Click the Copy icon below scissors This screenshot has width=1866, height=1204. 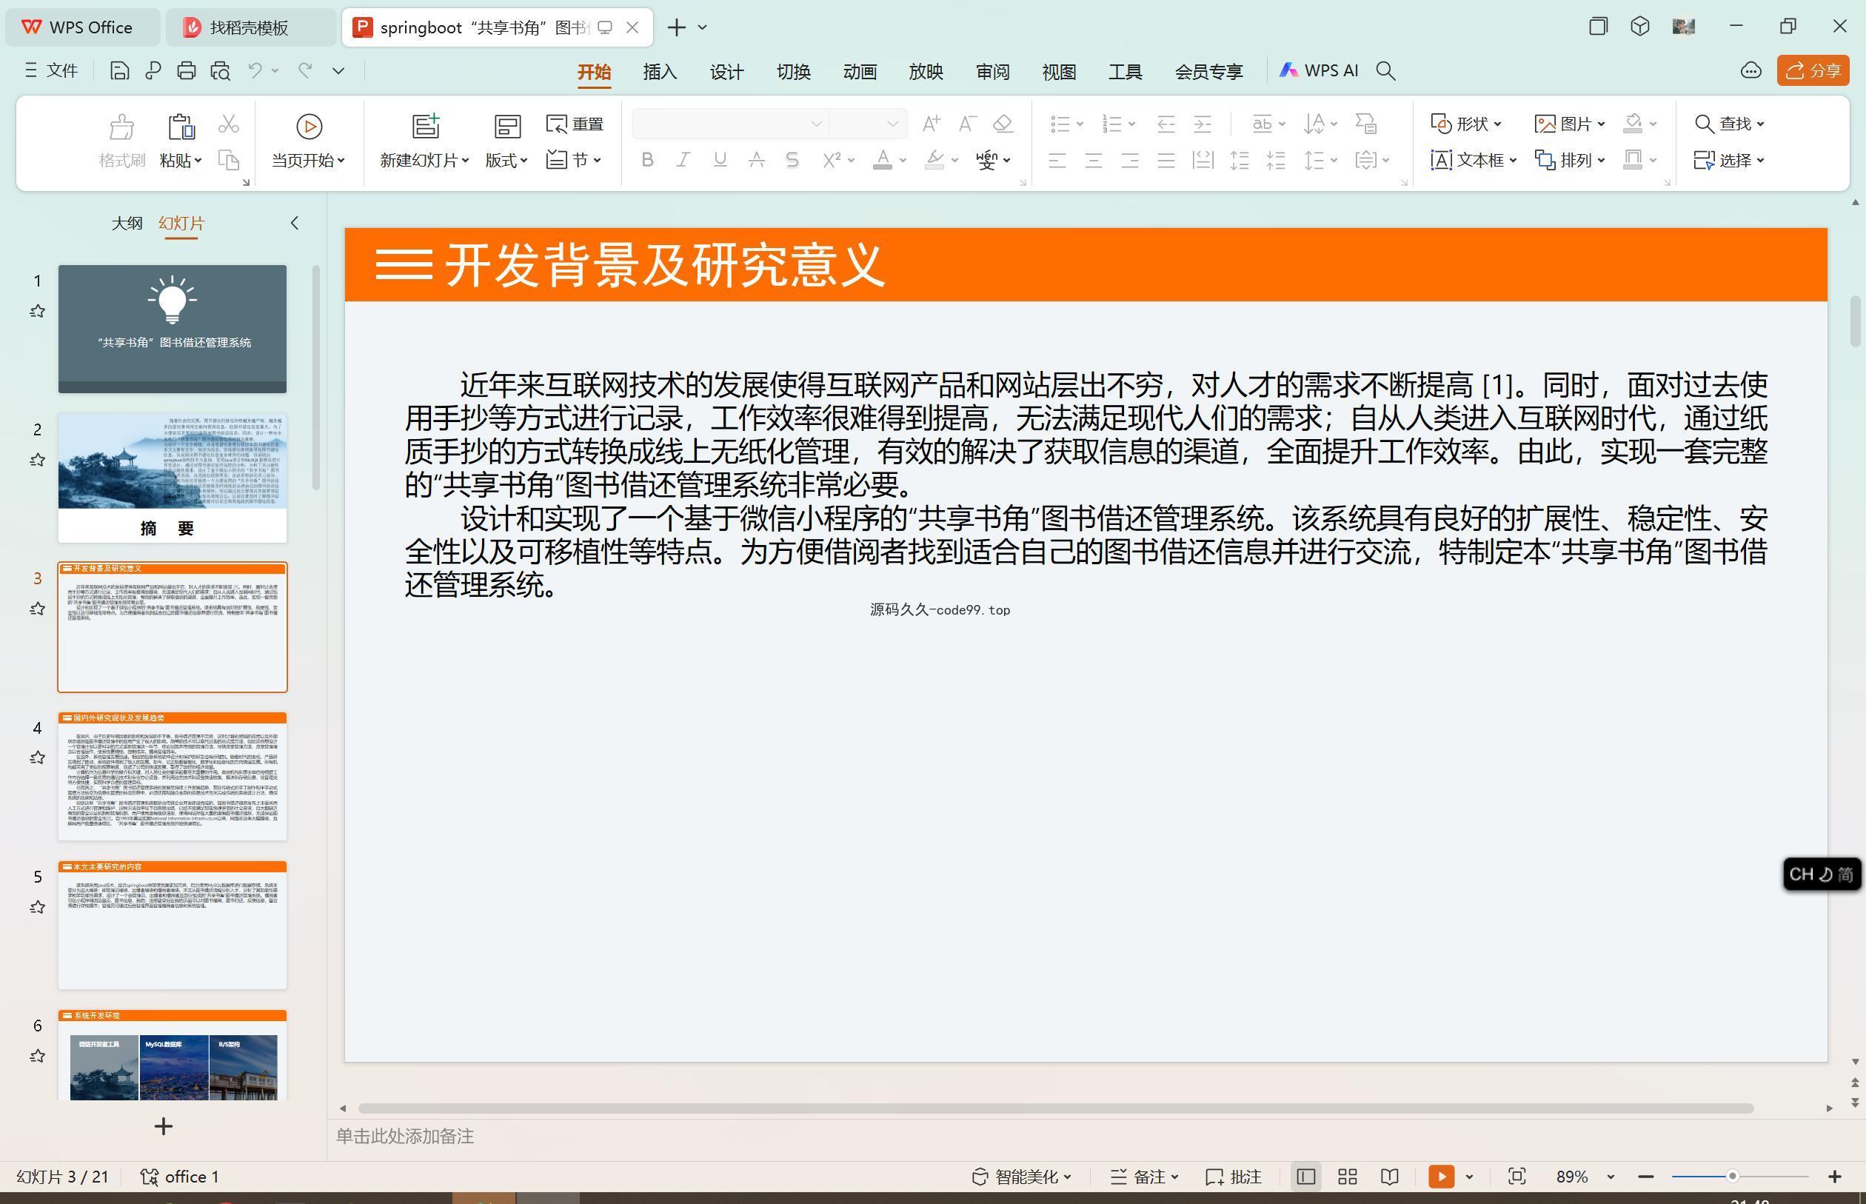(x=228, y=160)
